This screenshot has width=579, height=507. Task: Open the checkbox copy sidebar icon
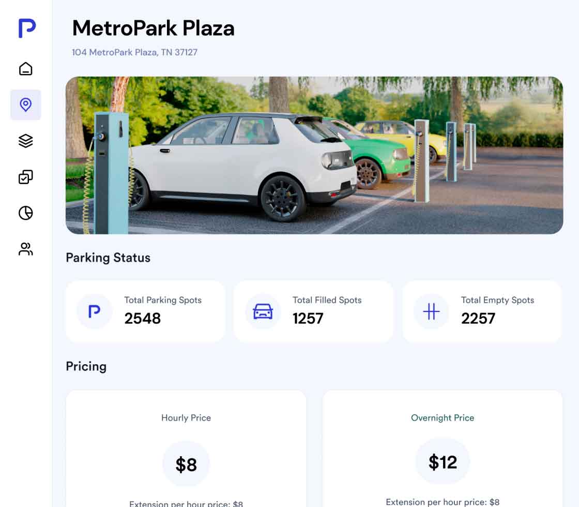tap(25, 177)
